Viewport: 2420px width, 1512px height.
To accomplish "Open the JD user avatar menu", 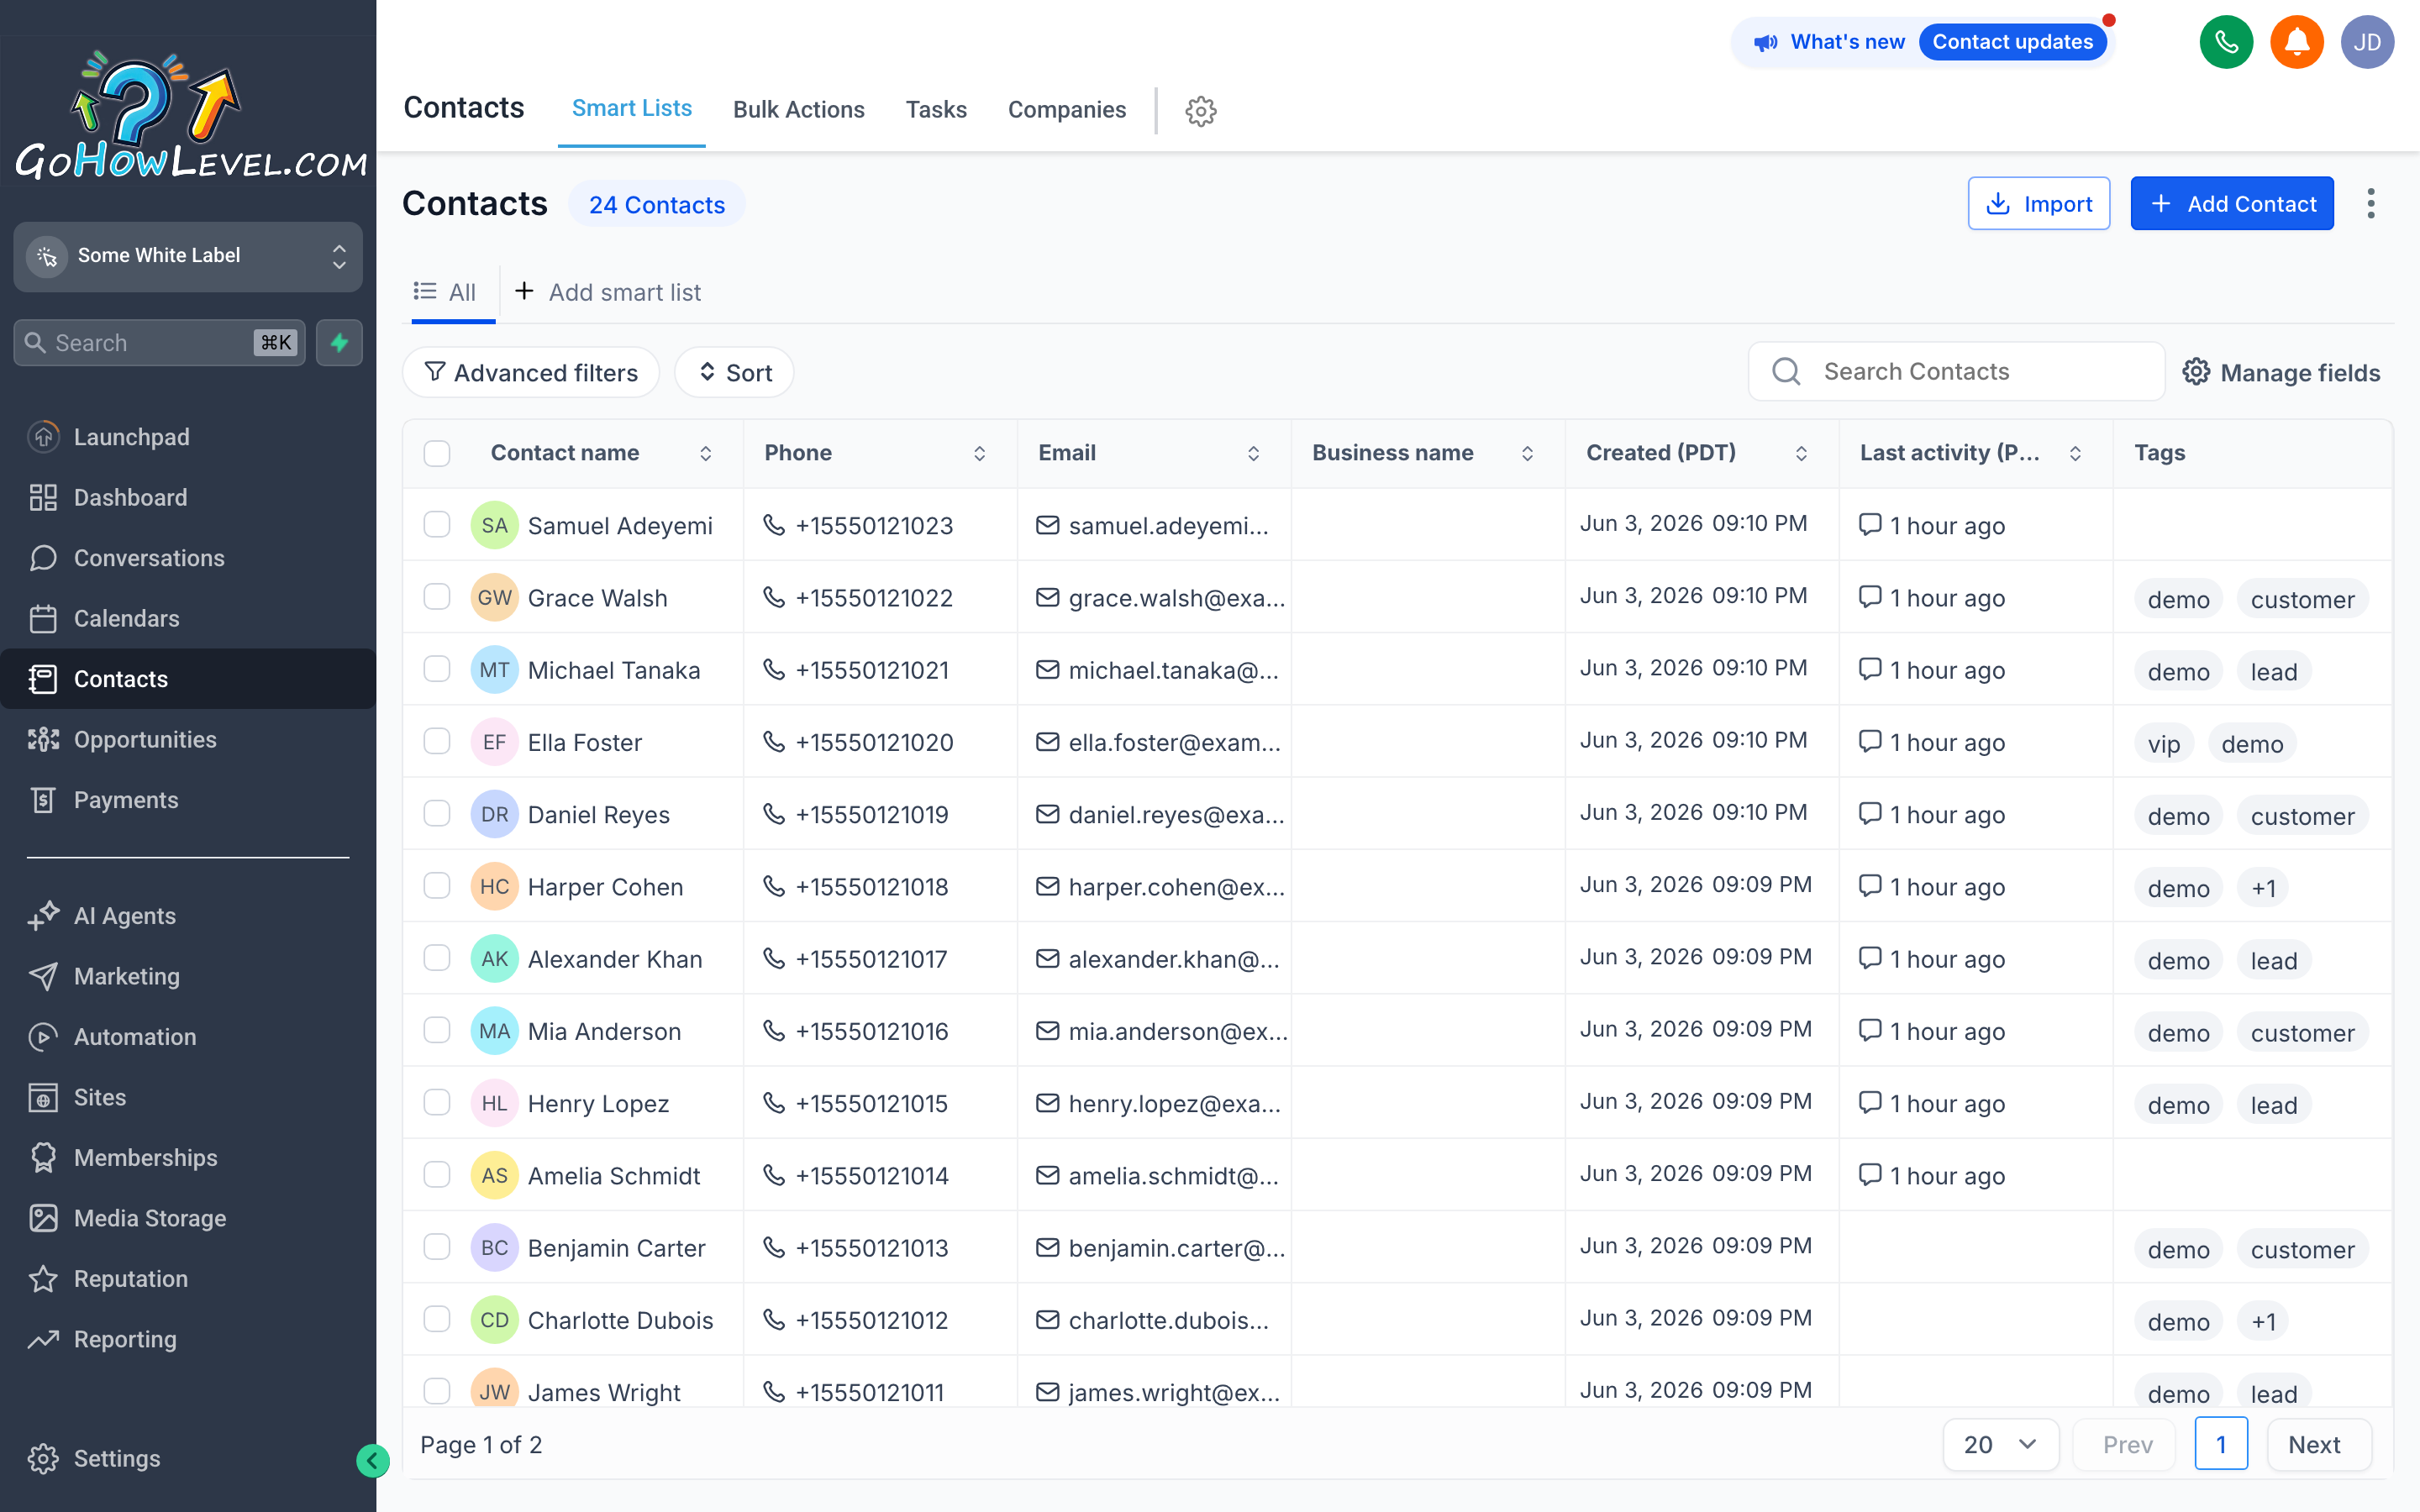I will click(x=2367, y=42).
